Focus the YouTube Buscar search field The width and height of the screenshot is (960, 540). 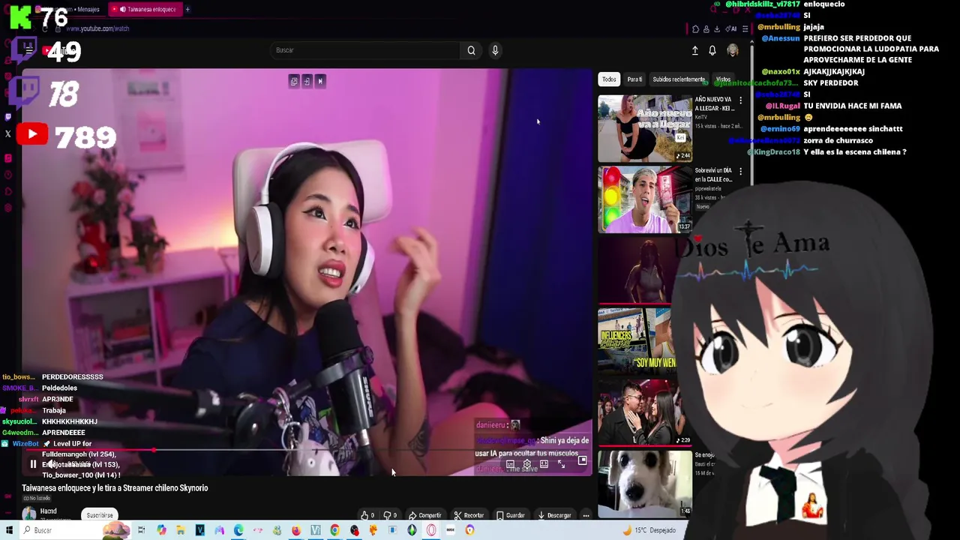(366, 50)
